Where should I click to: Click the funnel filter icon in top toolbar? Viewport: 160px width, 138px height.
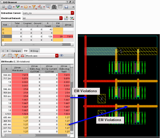coord(34,7)
